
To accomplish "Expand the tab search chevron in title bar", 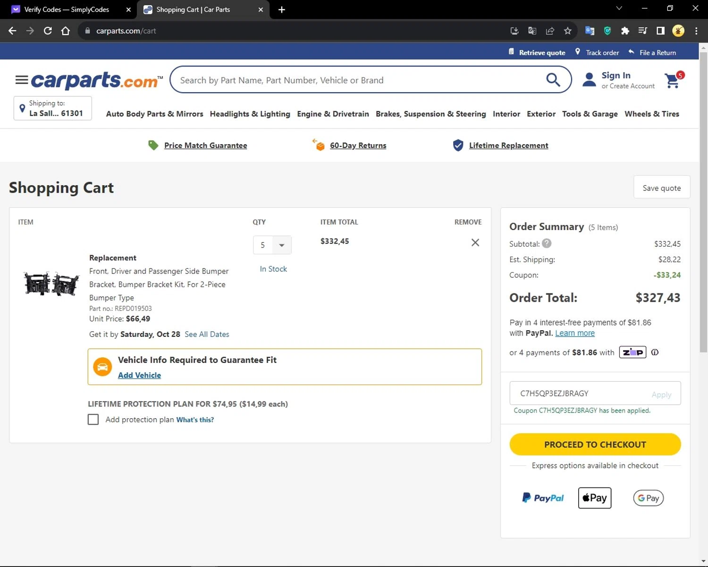I will tap(619, 8).
